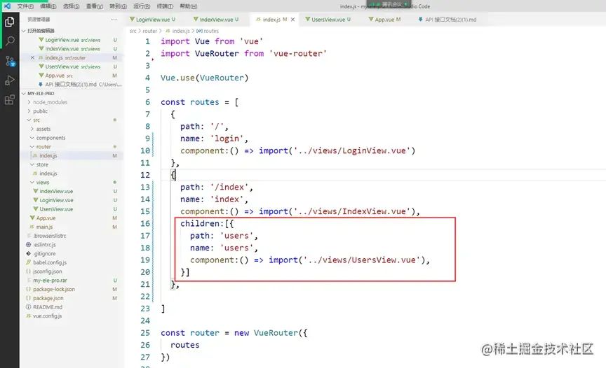Click the Vue icon on LoginView.vue tab
Image resolution: width=606 pixels, height=368 pixels.
coord(132,19)
